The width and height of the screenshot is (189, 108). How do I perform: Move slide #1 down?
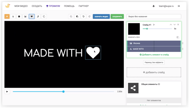pos(175,25)
